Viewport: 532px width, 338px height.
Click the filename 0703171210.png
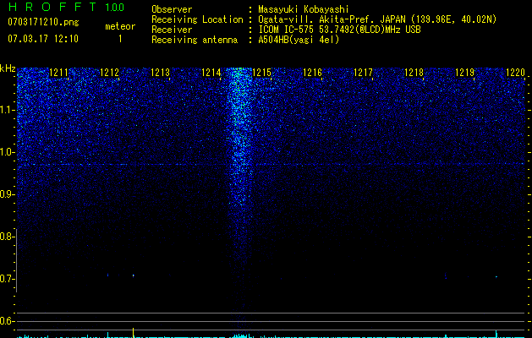43,22
